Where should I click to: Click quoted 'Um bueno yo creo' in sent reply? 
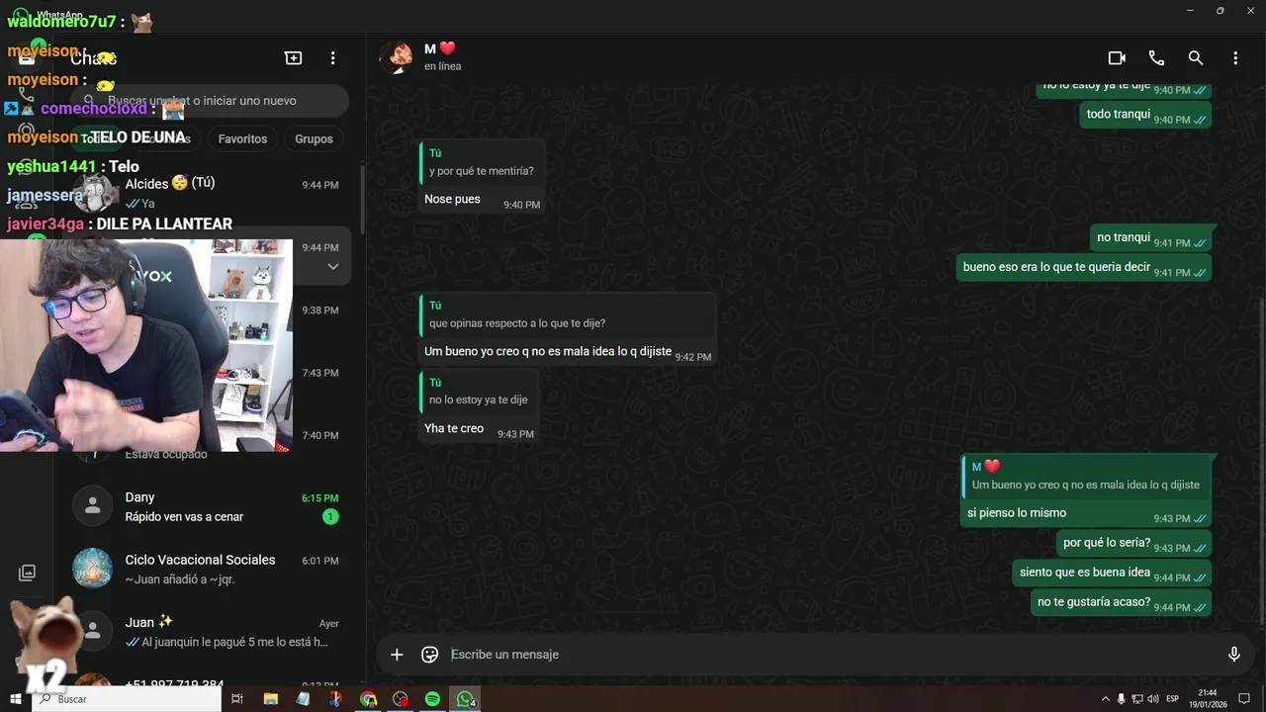[x=1086, y=476]
